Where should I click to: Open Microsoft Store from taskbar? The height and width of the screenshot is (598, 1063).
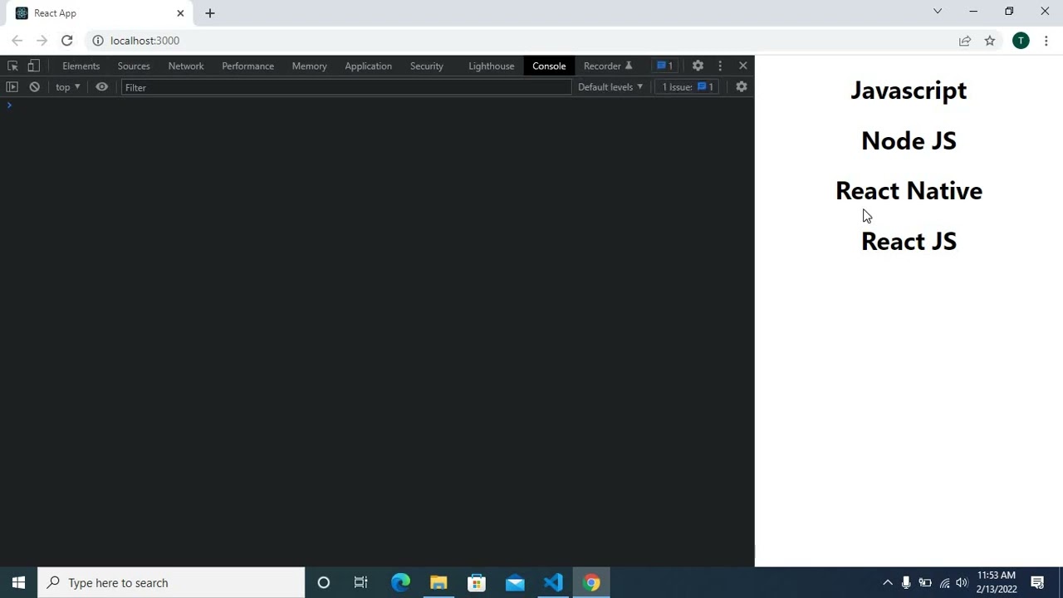click(x=477, y=582)
